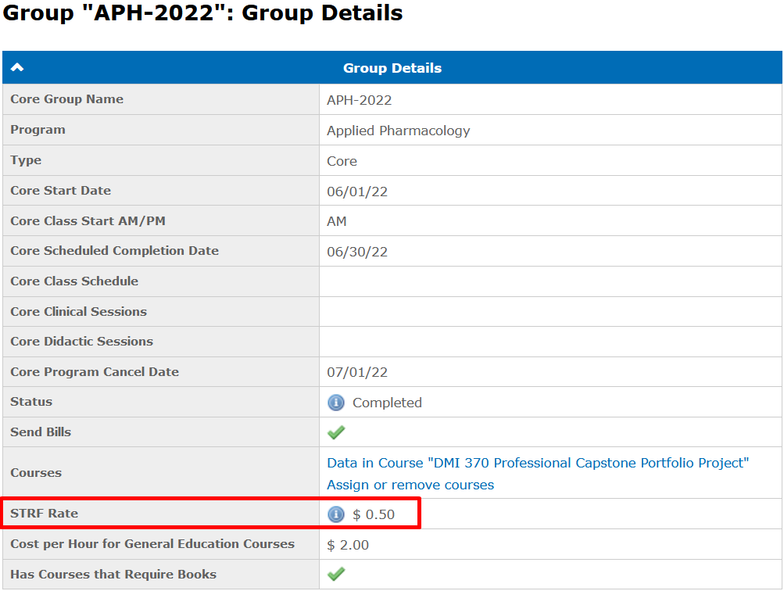Click the Core Class Start AM/PM label
This screenshot has width=784, height=591.
click(x=88, y=220)
